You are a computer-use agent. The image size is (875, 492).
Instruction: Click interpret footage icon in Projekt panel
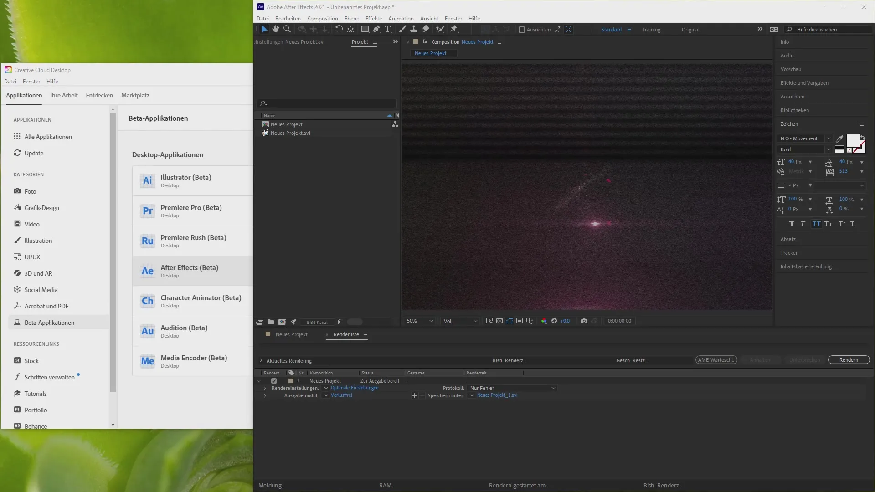point(259,322)
